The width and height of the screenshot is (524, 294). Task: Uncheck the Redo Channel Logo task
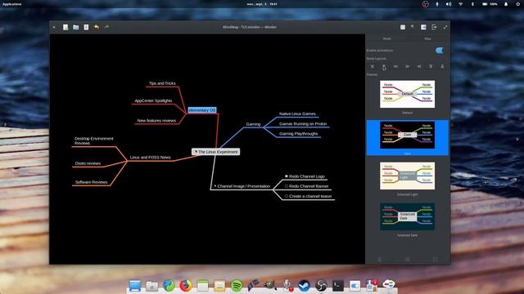pyautogui.click(x=287, y=176)
